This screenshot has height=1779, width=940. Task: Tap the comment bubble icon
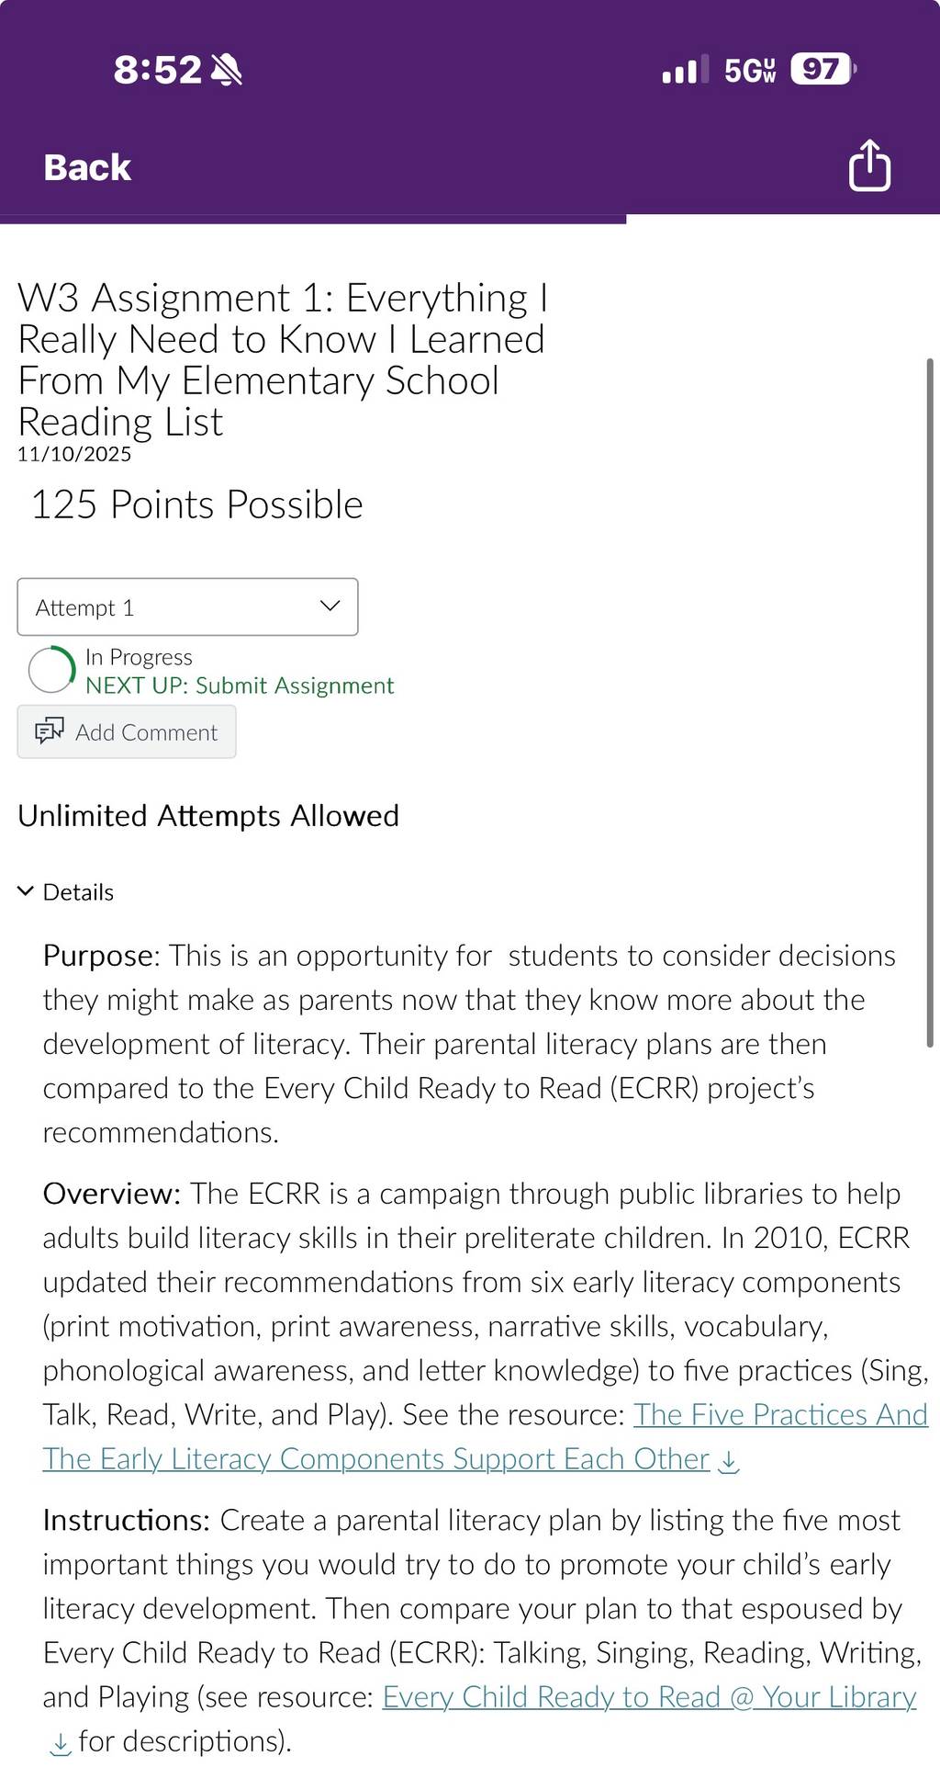50,731
